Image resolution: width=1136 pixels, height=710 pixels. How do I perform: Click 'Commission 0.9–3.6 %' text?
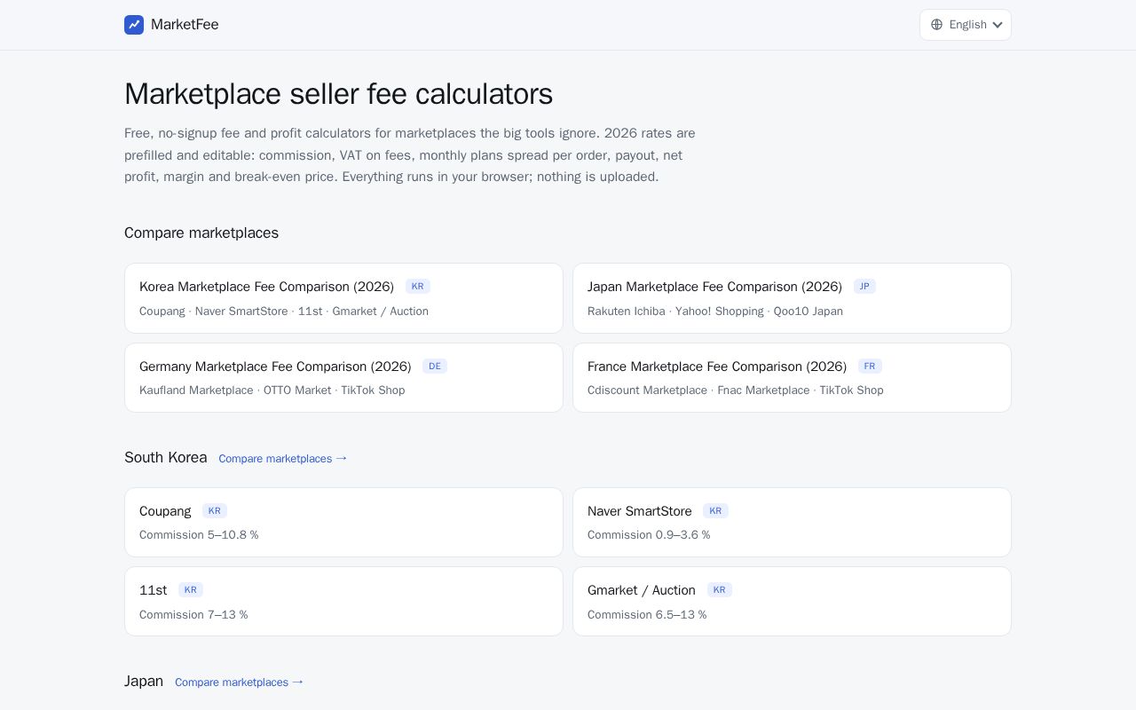pyautogui.click(x=649, y=535)
